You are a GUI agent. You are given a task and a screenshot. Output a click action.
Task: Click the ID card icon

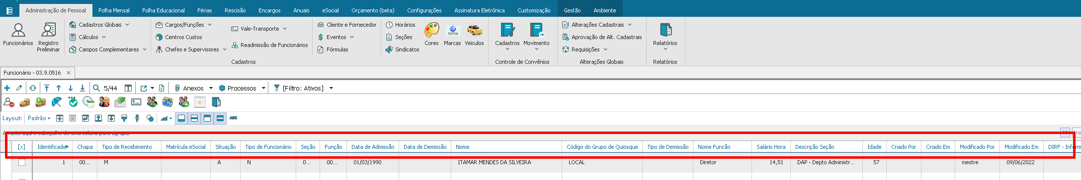click(136, 102)
